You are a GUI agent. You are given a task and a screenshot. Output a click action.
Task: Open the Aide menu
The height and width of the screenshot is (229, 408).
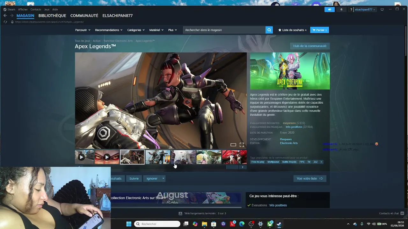click(x=55, y=10)
